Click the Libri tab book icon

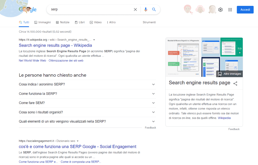coord(76,22)
